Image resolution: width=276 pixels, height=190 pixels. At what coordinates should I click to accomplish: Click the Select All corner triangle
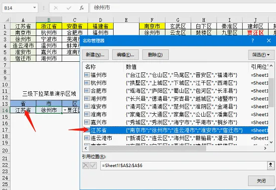pos(7,20)
